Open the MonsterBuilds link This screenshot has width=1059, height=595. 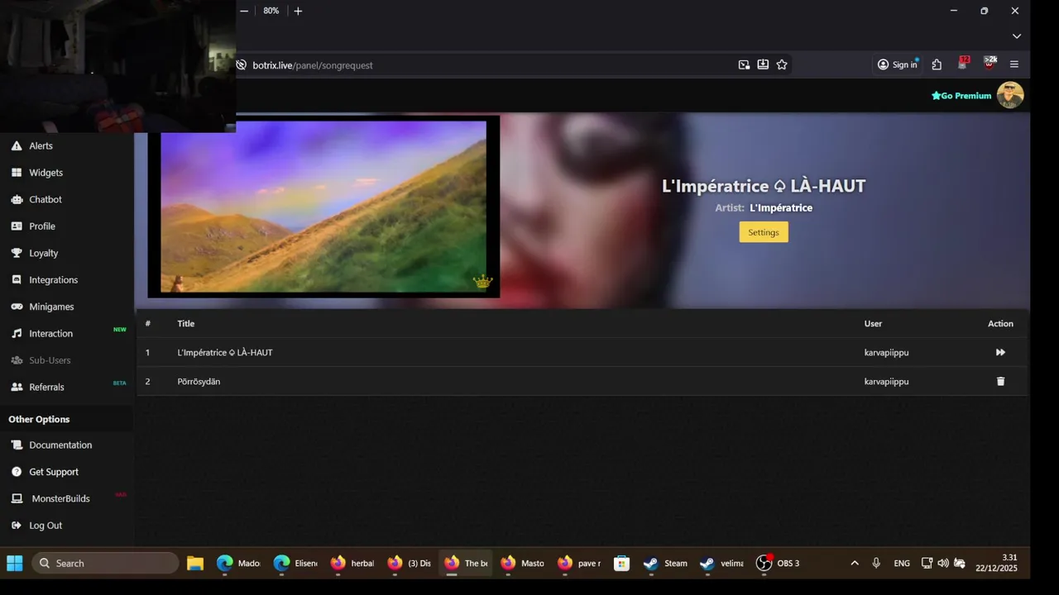pos(60,498)
